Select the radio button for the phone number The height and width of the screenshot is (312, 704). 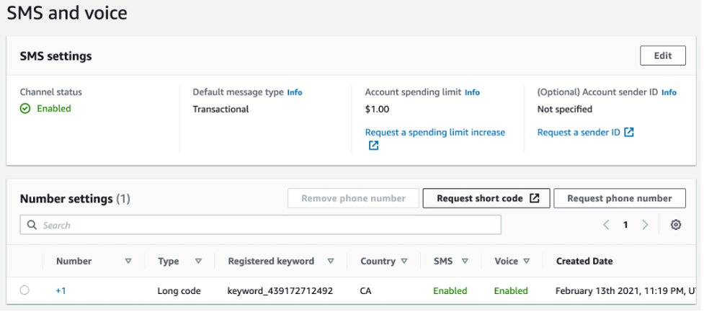coord(24,290)
